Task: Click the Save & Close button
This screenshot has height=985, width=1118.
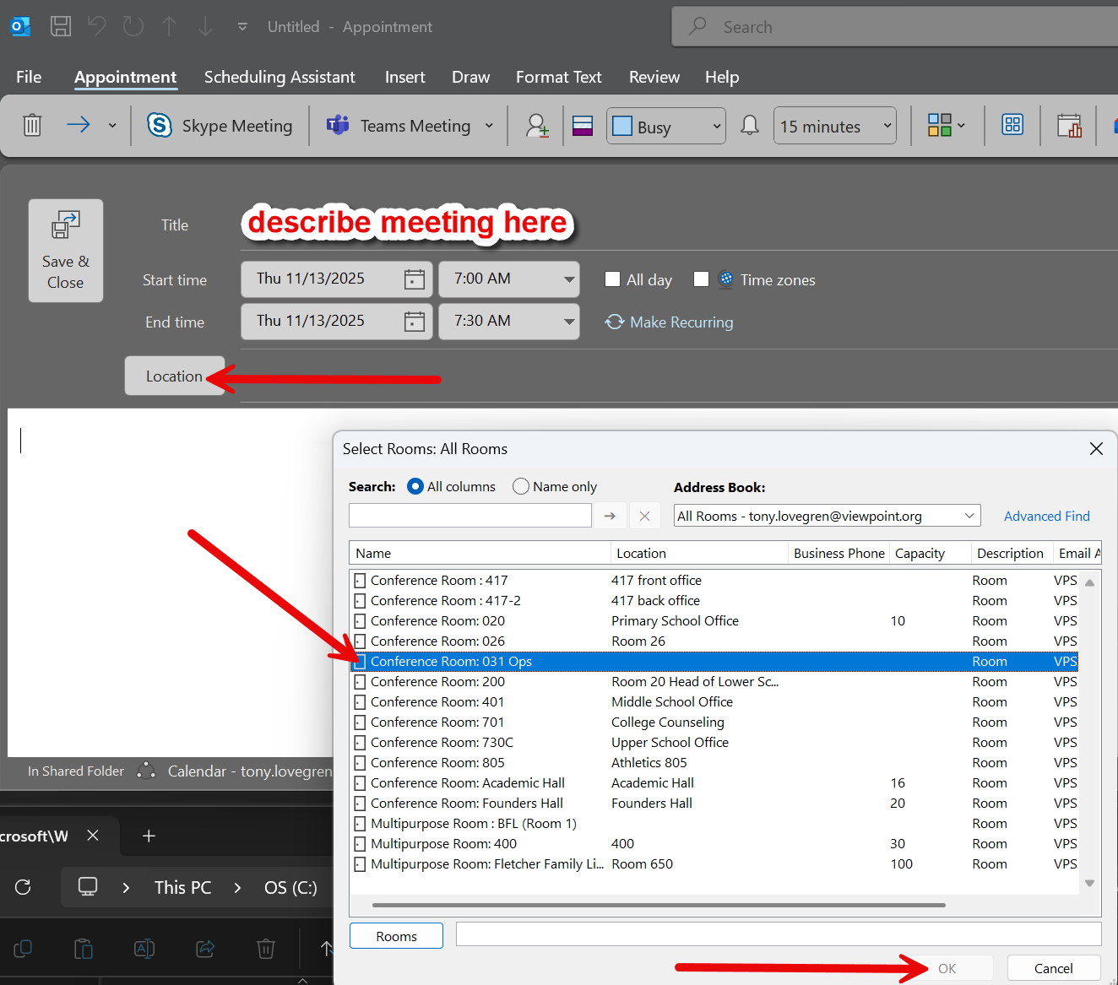Action: (66, 251)
